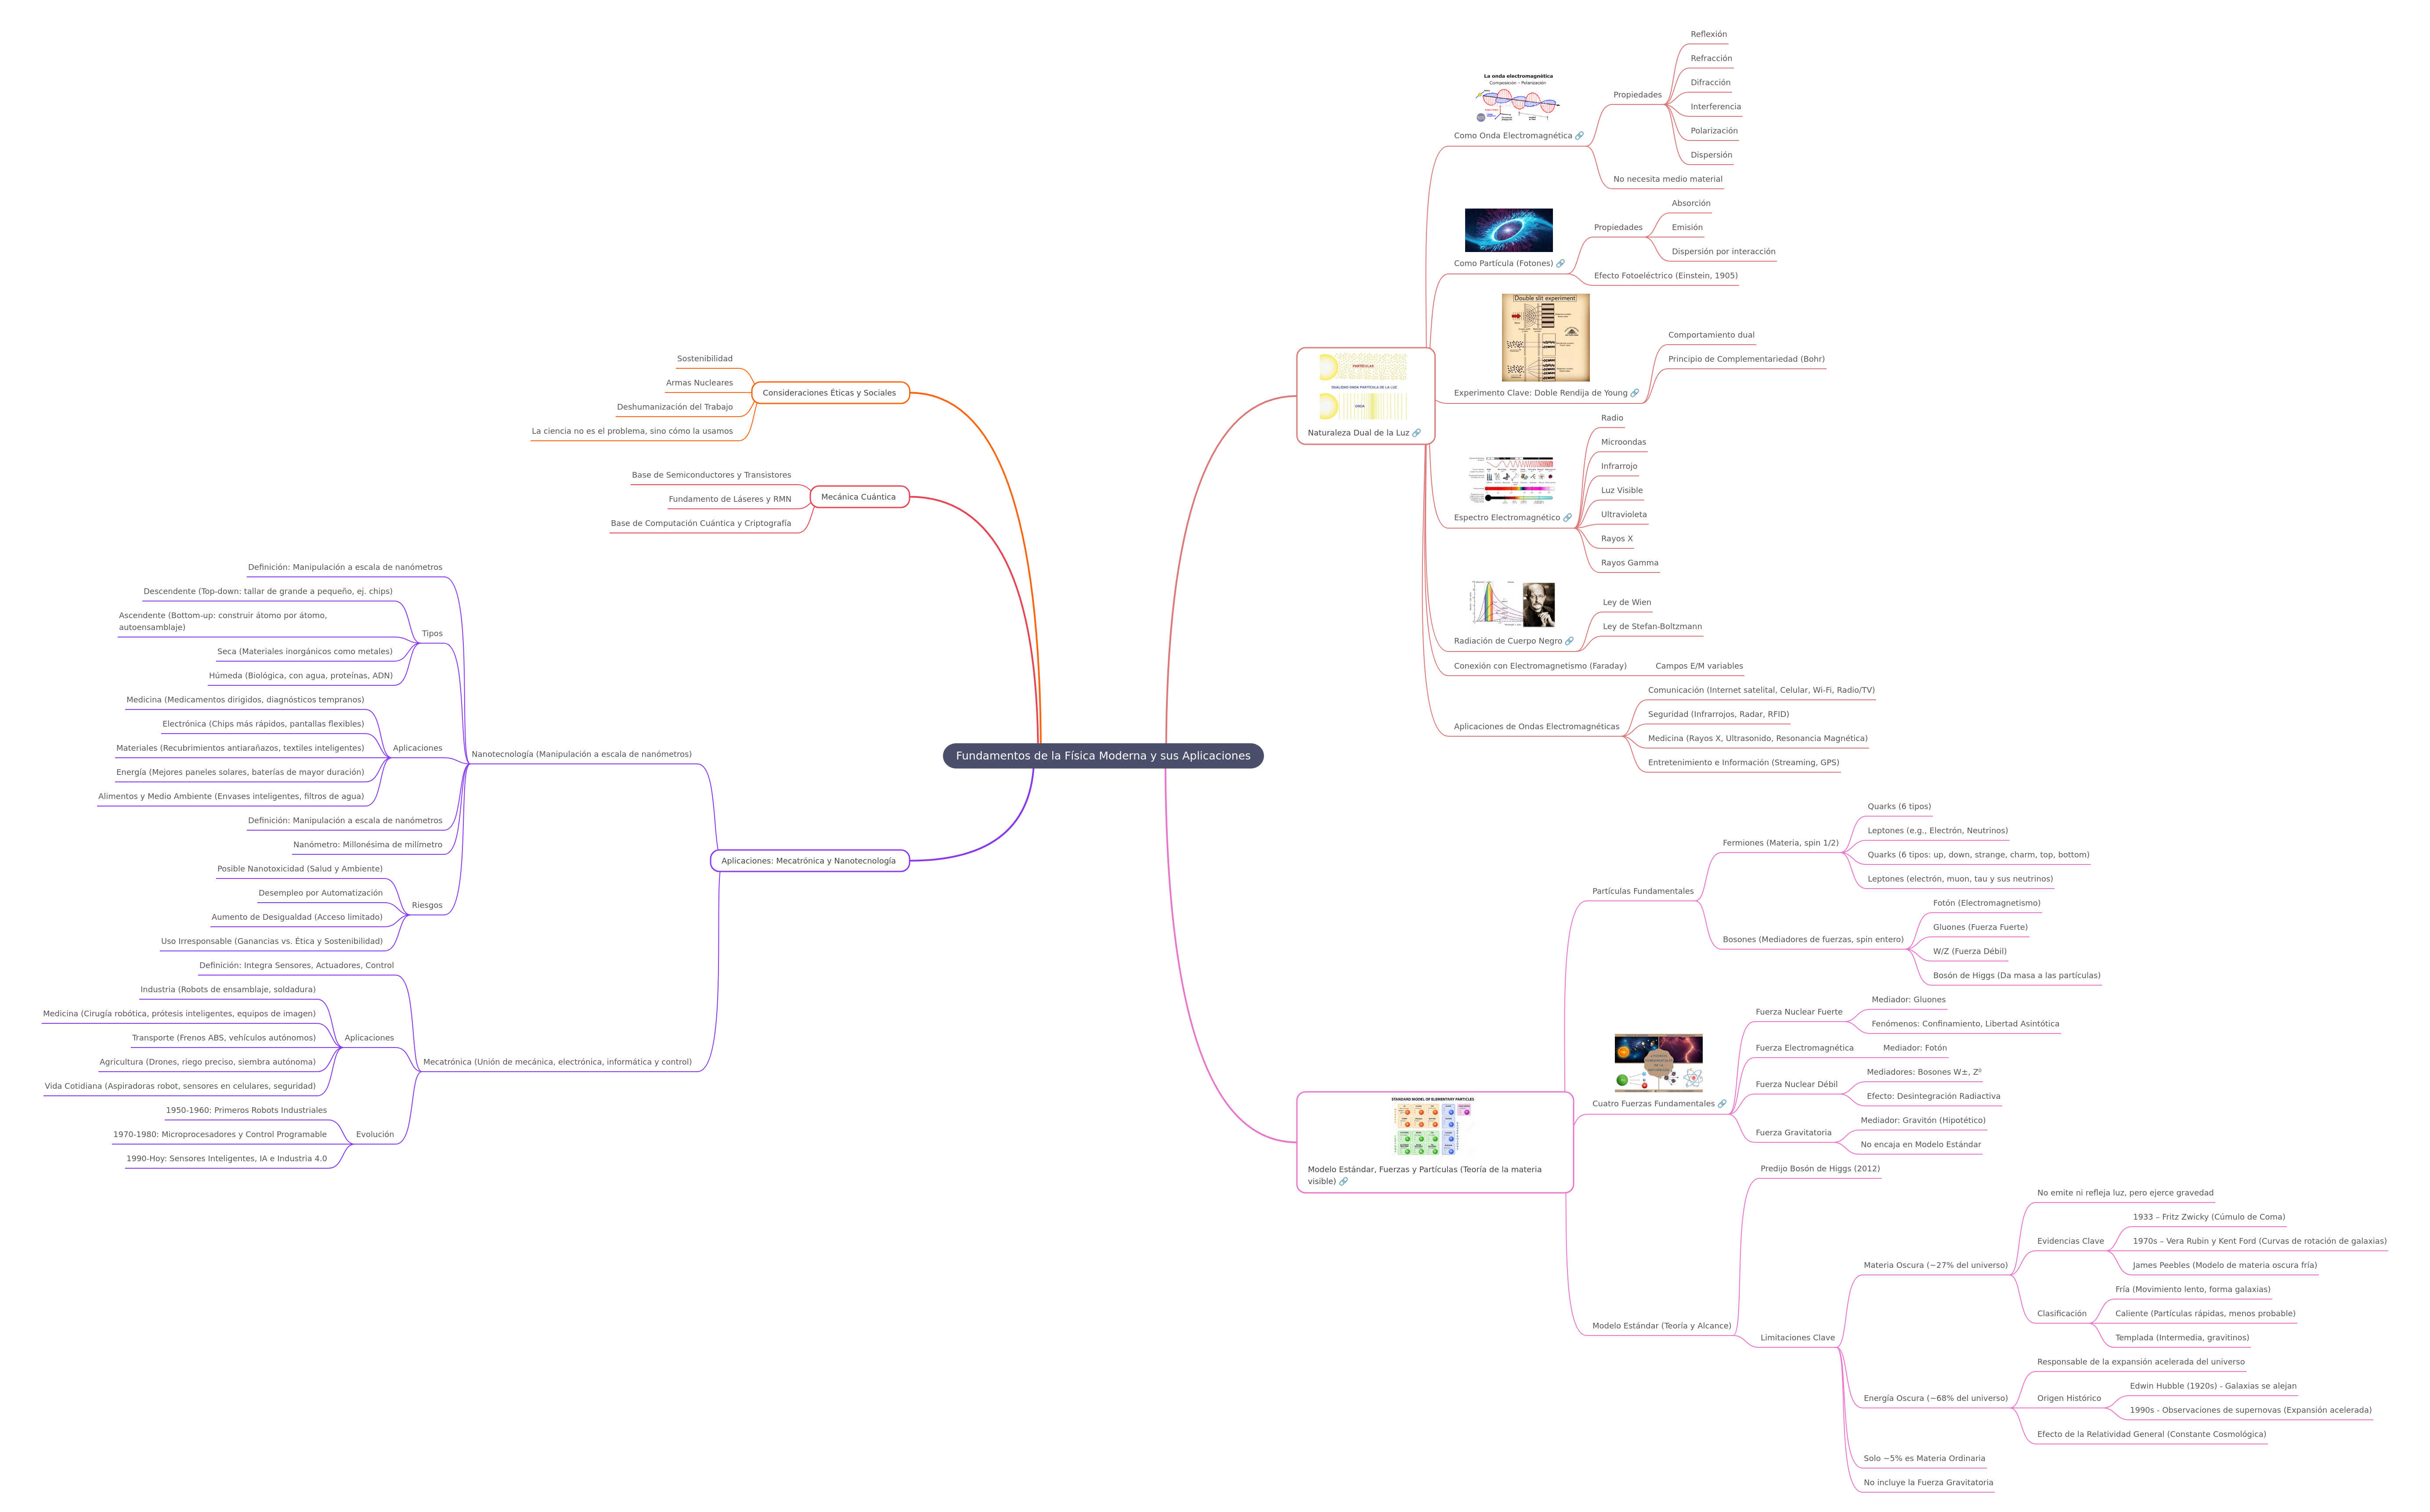Click the Standard Model particles table image
The width and height of the screenshot is (2430, 1512).
[x=1433, y=1126]
